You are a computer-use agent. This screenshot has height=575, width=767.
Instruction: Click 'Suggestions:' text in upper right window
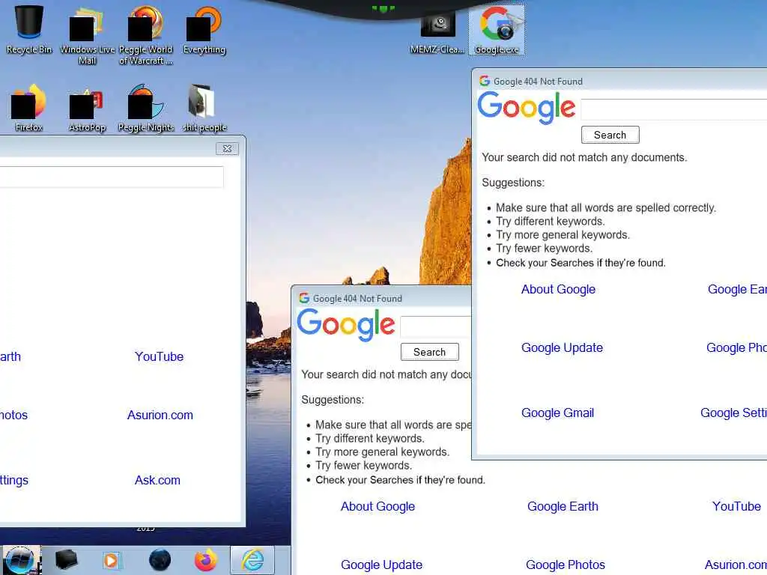513,183
